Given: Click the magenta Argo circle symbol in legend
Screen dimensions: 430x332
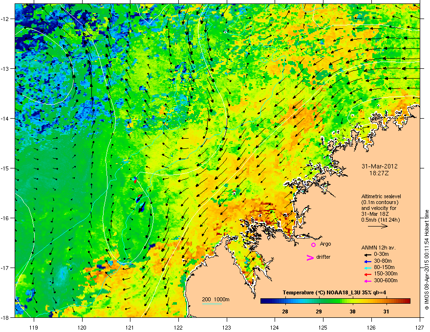Looking at the screenshot, I should tap(313, 245).
